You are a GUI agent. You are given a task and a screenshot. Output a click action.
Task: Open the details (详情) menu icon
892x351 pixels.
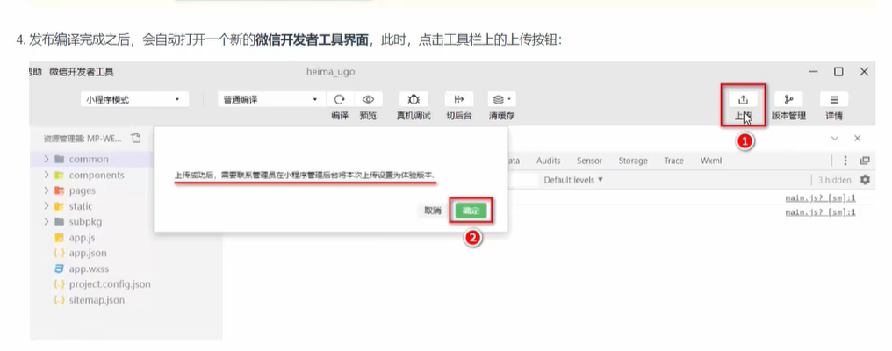click(x=834, y=99)
